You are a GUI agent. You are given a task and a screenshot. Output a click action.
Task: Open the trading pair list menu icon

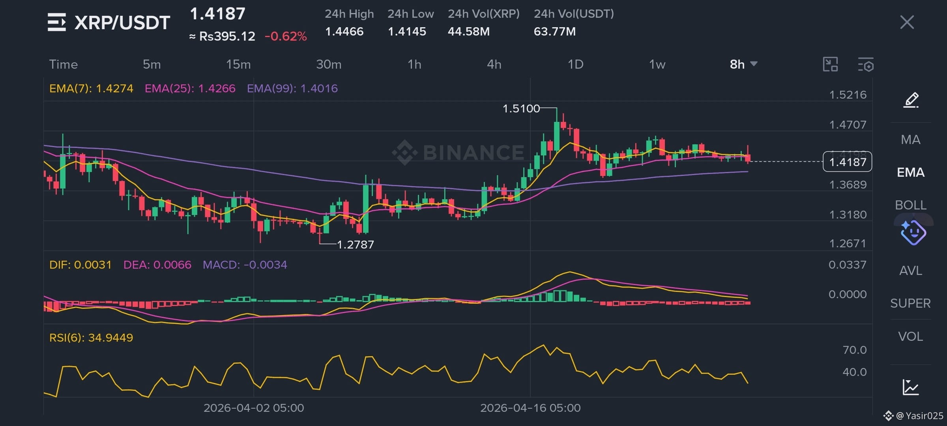(x=57, y=22)
